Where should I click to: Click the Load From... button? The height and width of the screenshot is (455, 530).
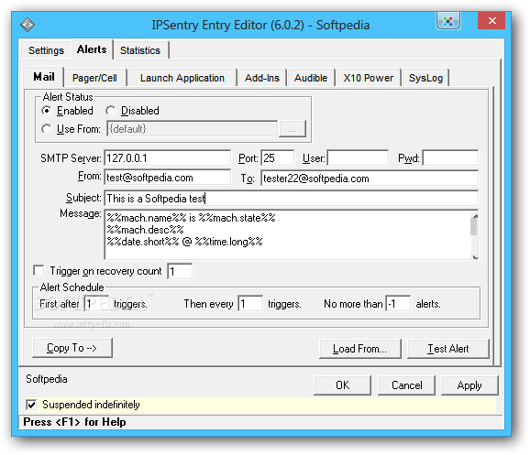pyautogui.click(x=360, y=349)
